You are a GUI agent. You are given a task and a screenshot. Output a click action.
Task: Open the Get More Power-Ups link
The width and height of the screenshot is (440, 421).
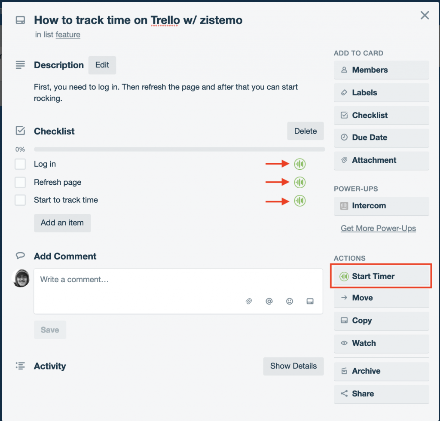tap(378, 228)
